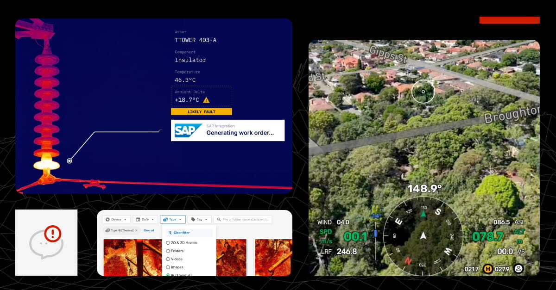556x290 pixels.
Task: Click the green 078.7 altitude value
Action: point(488,237)
